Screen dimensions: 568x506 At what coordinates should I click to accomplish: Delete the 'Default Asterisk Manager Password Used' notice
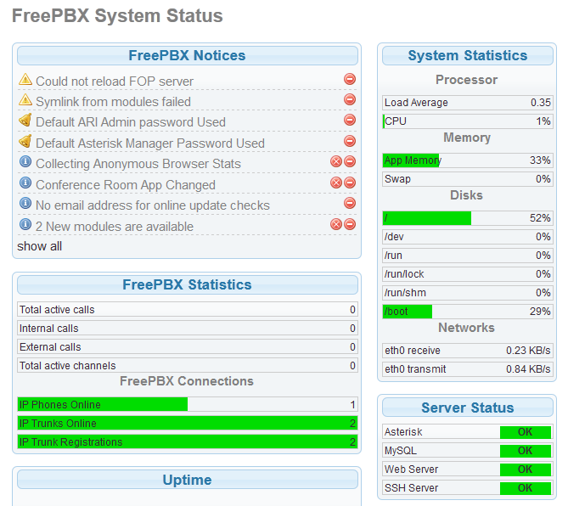click(x=350, y=141)
